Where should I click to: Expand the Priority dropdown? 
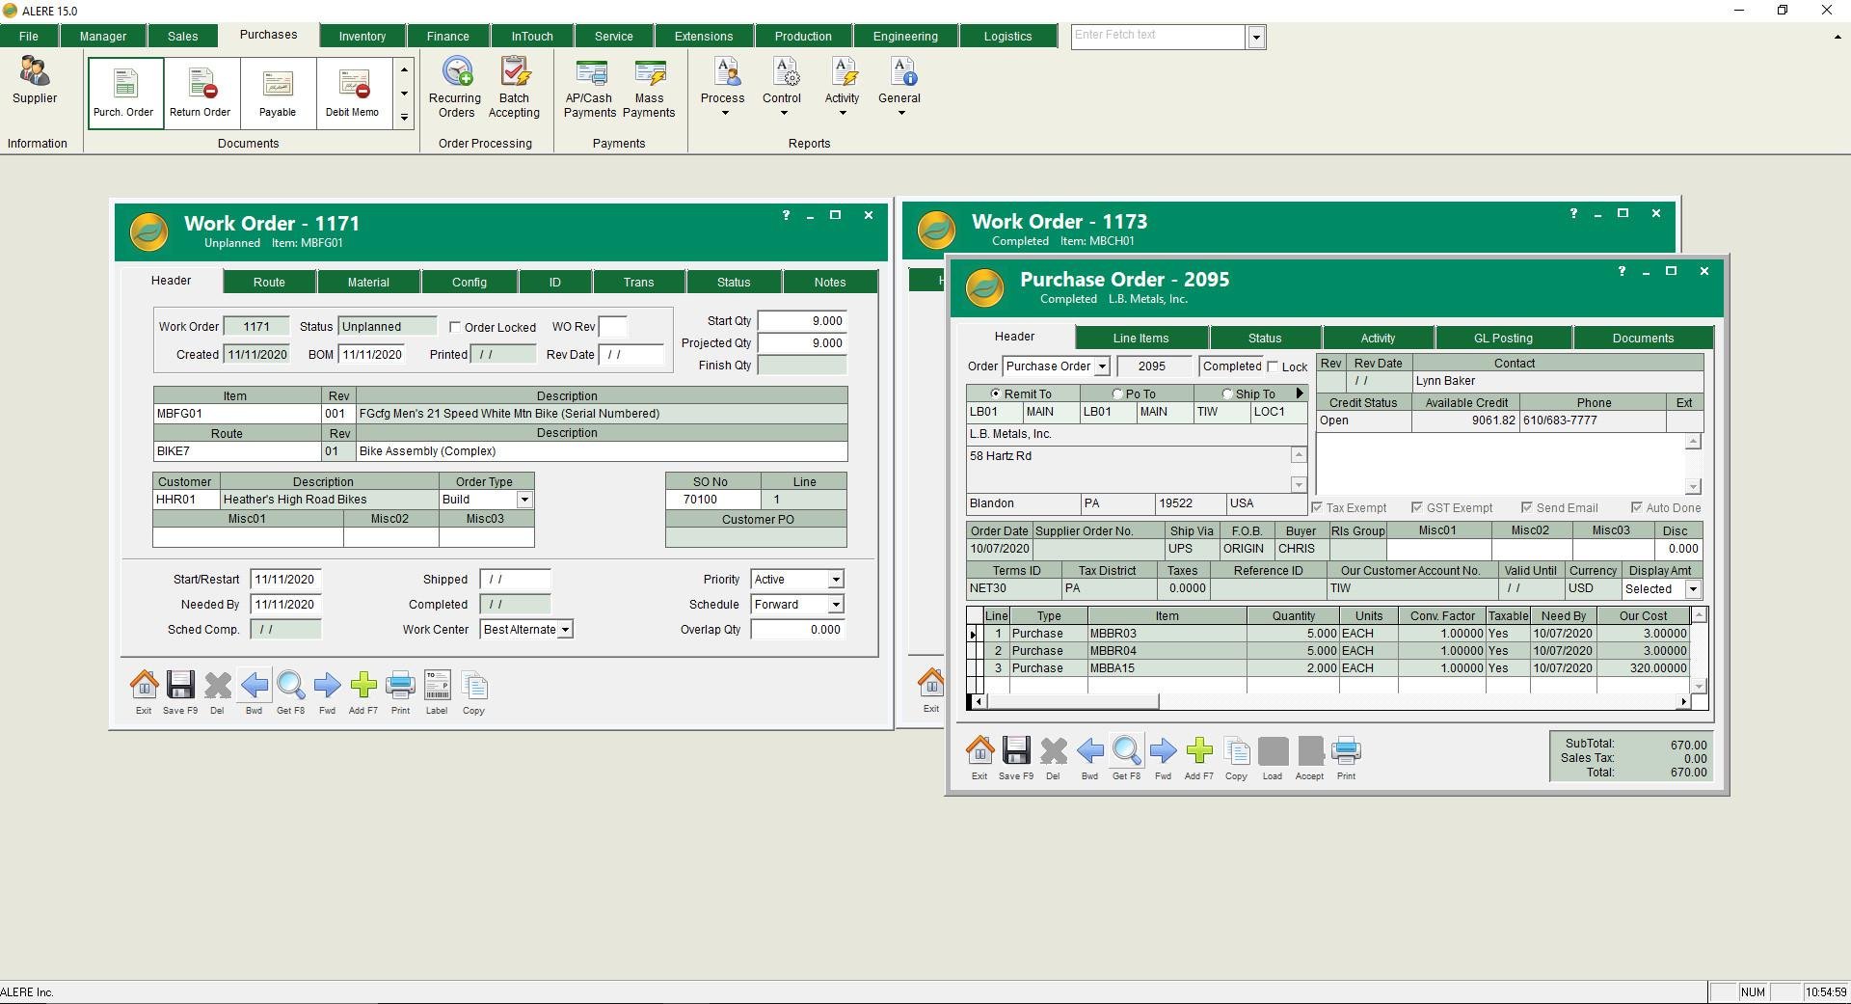coord(836,580)
